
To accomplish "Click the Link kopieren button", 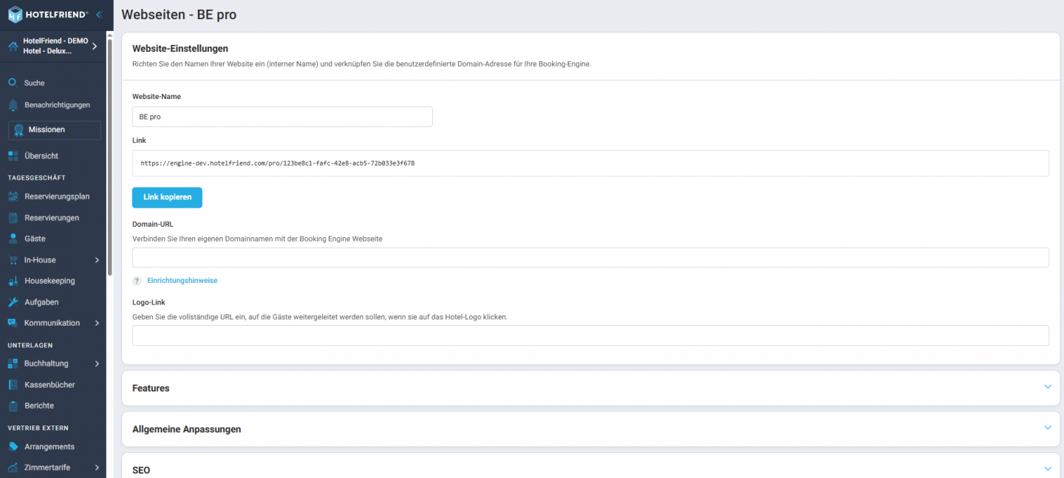I will pyautogui.click(x=167, y=197).
